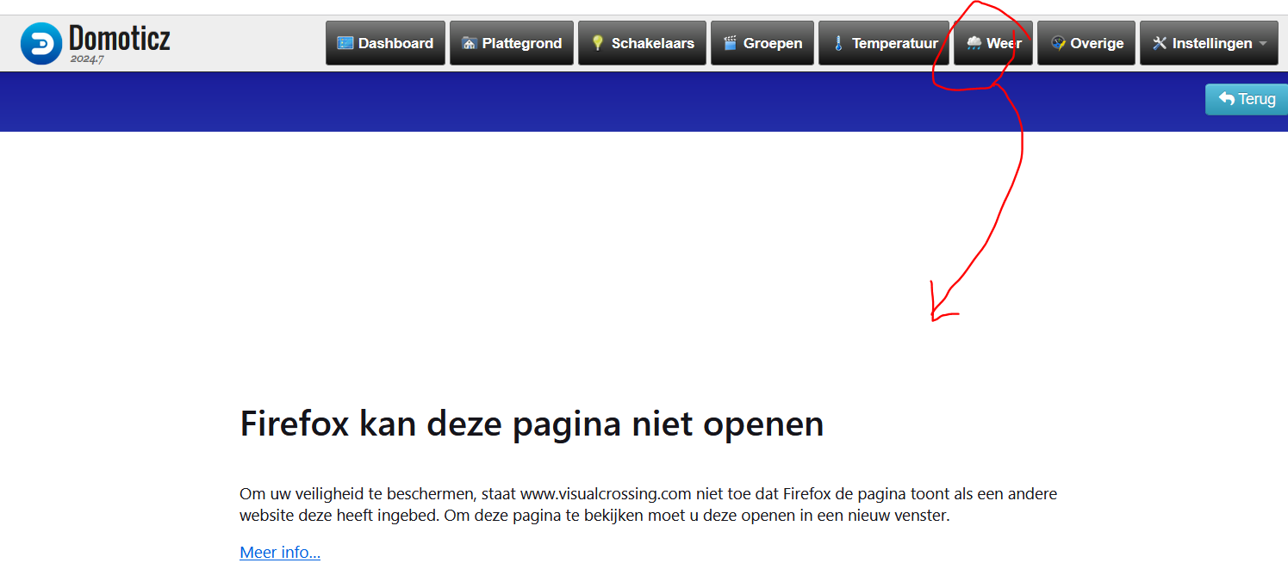Select the Temperatuur tab
The image size is (1288, 563).
[x=884, y=43]
